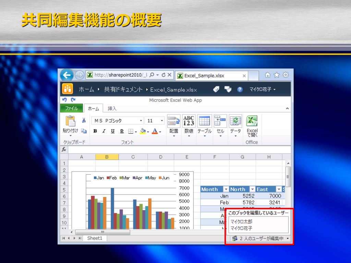Viewport: 351px width, 263px height.
Task: Toggle italic formatting
Action: pos(104,131)
